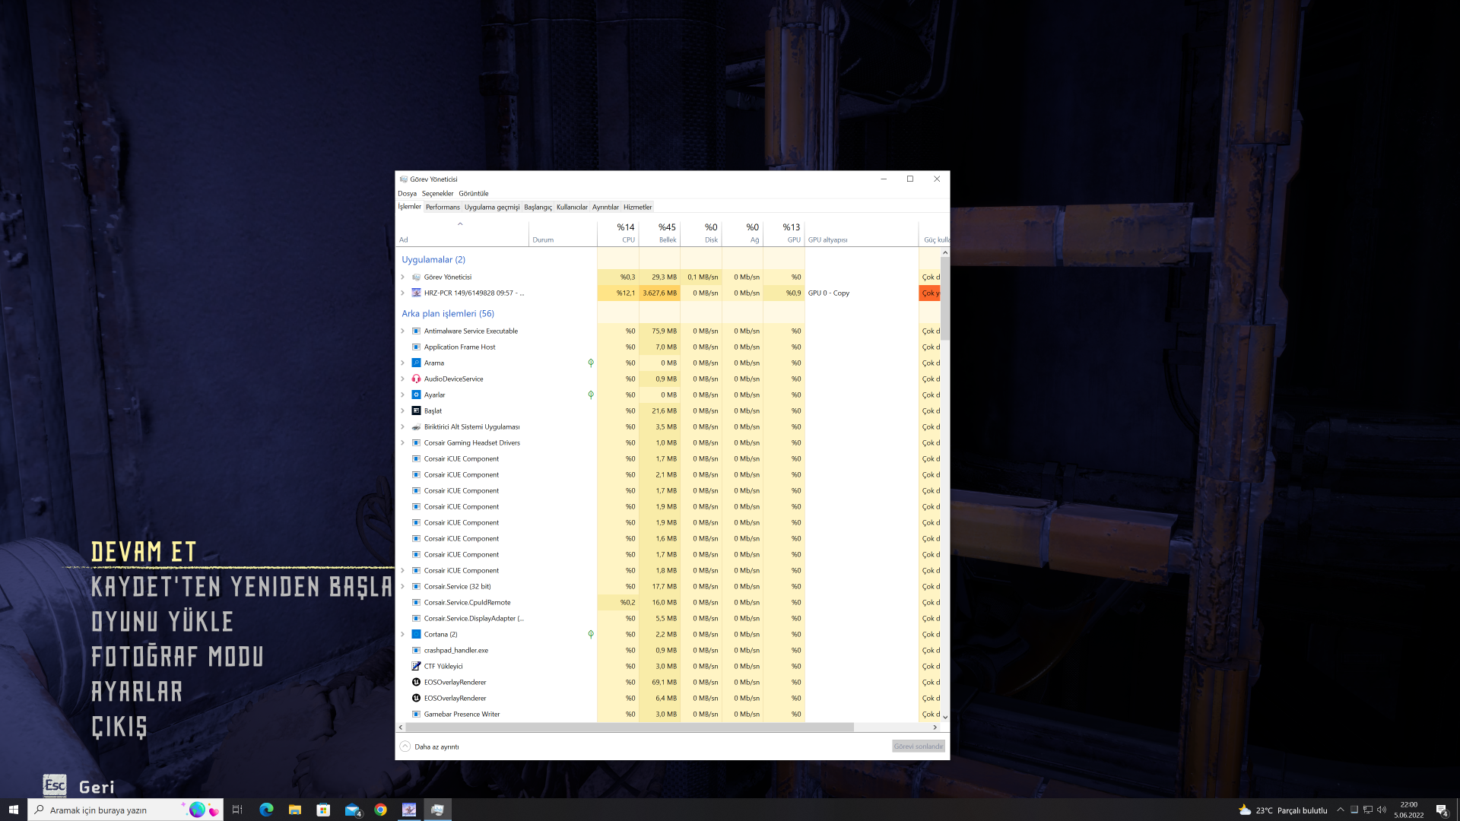This screenshot has height=821, width=1460.
Task: Expand the Cortana (2) process group
Action: [402, 634]
